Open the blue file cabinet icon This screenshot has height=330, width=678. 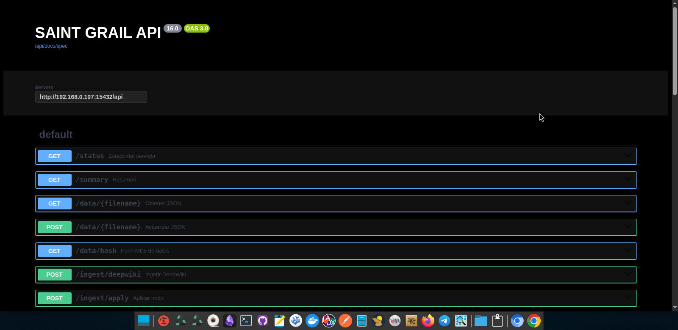click(x=361, y=321)
